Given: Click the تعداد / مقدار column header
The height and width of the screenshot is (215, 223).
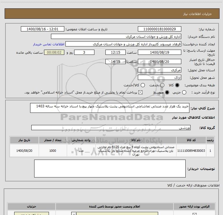Looking at the screenshot, I should point(53,140).
